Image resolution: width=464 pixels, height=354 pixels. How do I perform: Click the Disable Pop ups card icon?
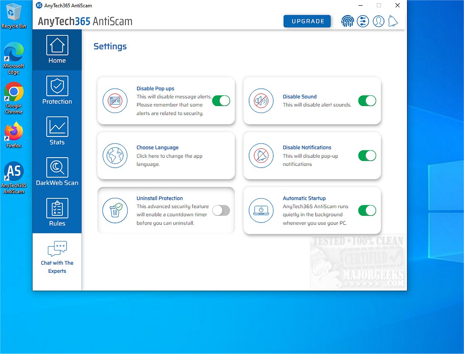pos(115,101)
